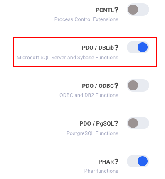This screenshot has height=179, width=165.
Task: Disable the PDO / DBLib toggle
Action: click(138, 47)
